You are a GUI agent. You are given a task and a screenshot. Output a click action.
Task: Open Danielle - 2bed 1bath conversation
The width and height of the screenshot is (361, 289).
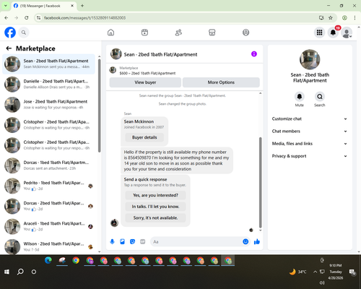coord(48,85)
